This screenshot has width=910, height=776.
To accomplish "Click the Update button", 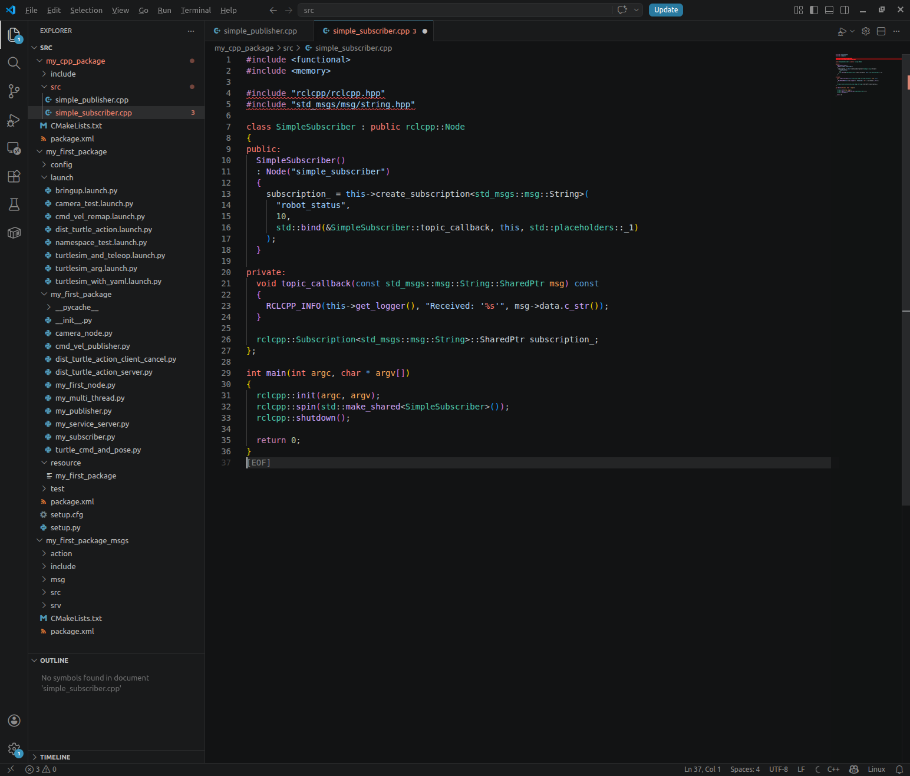I will [x=666, y=10].
